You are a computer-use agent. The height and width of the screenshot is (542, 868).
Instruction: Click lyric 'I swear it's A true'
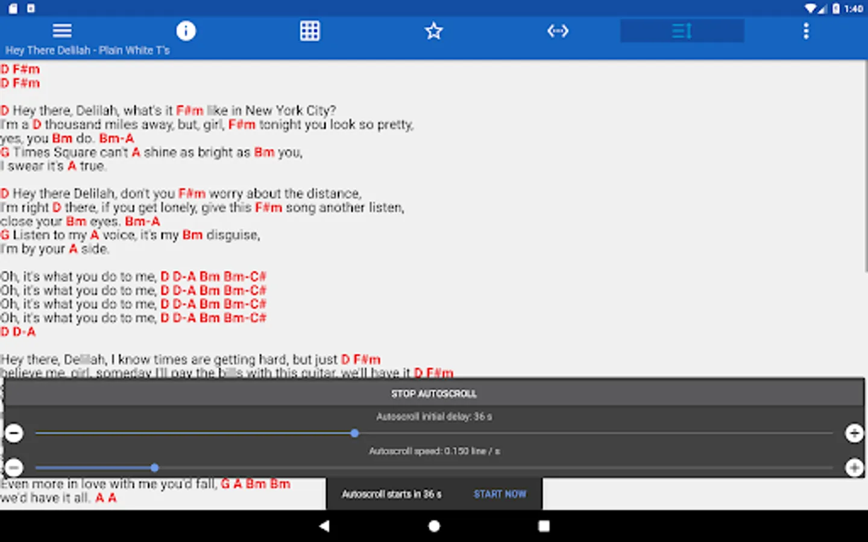tap(53, 166)
